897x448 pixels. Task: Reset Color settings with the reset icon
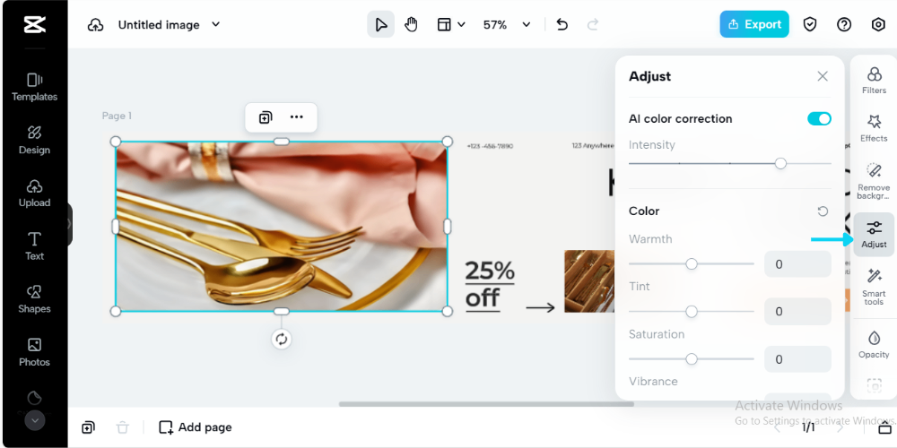pyautogui.click(x=823, y=211)
